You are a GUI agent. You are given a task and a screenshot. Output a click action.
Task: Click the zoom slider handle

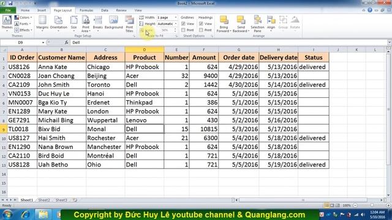coord(372,205)
